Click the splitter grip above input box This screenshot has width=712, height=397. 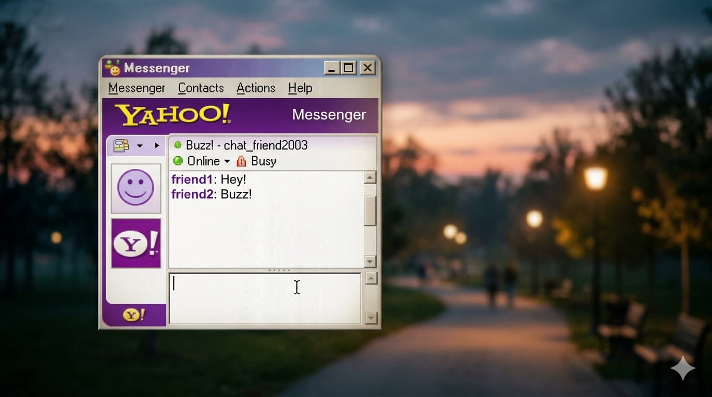pos(278,270)
